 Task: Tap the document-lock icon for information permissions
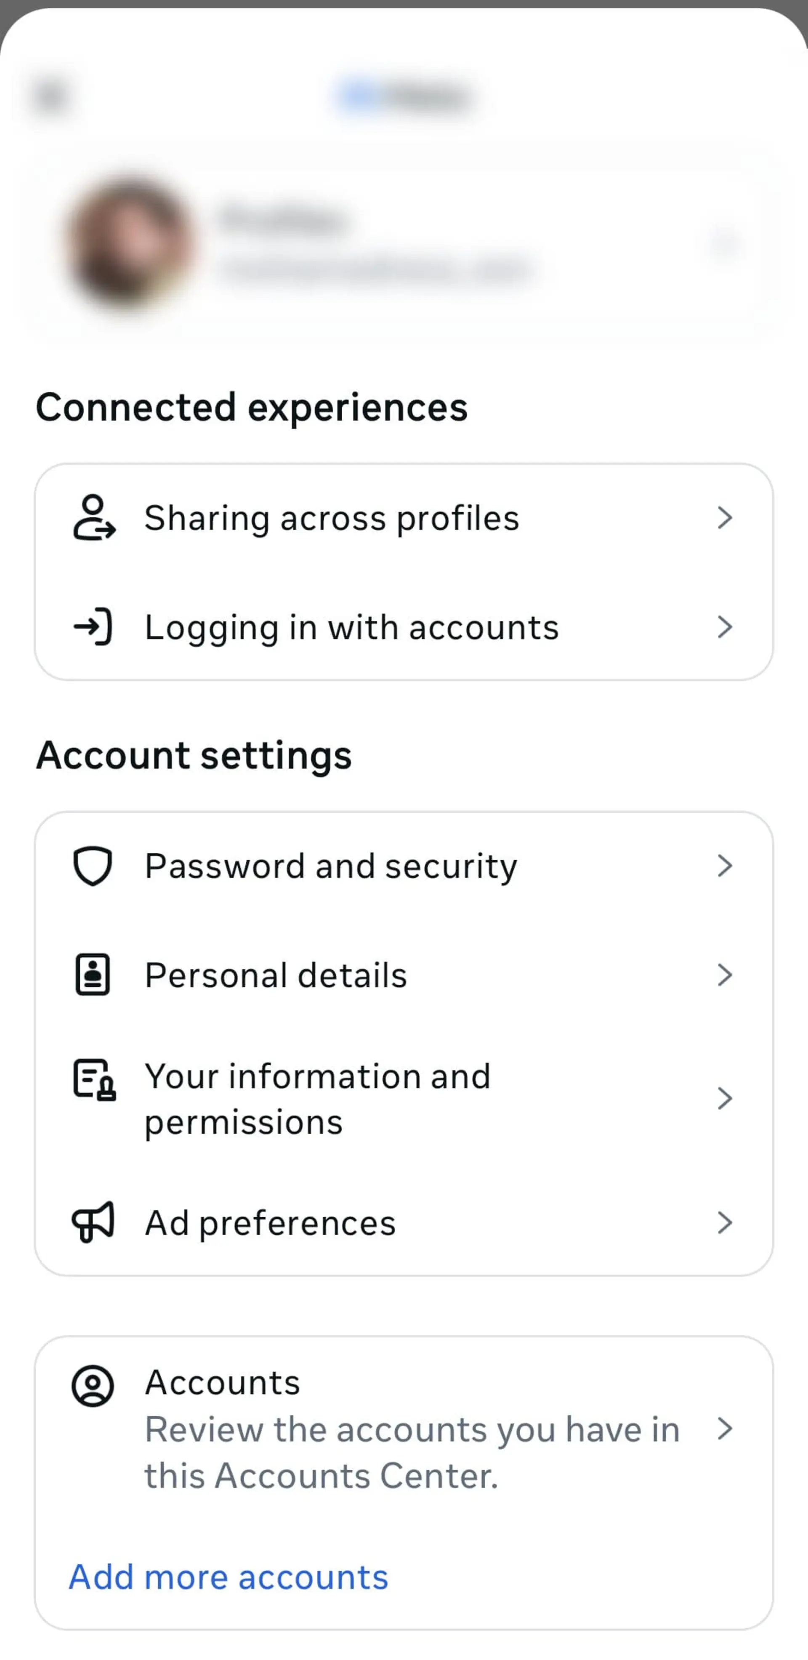94,1079
